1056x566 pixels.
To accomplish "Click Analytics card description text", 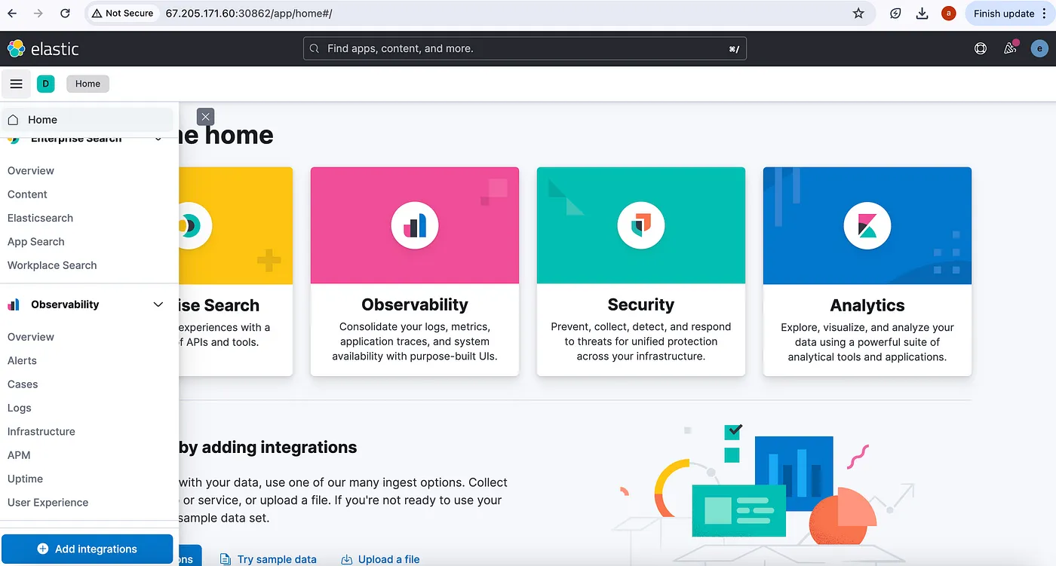I will (x=867, y=342).
